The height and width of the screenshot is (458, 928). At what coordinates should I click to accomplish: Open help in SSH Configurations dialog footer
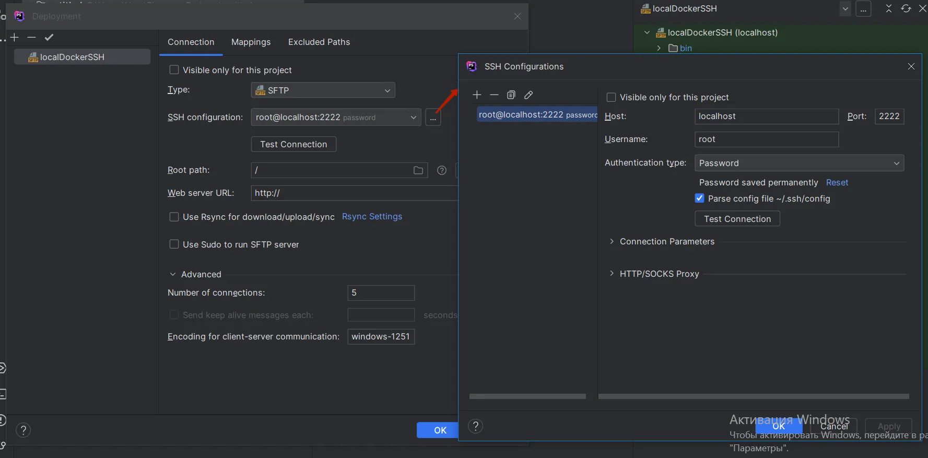coord(475,426)
